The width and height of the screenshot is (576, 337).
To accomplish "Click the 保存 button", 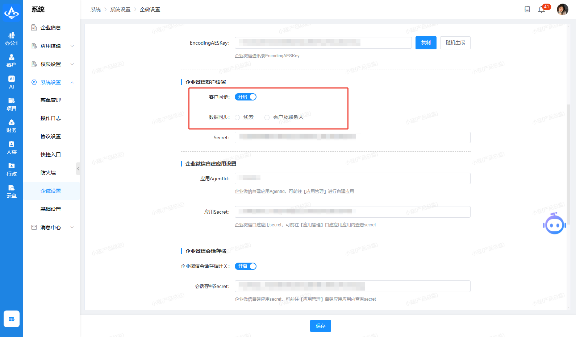I will [321, 326].
